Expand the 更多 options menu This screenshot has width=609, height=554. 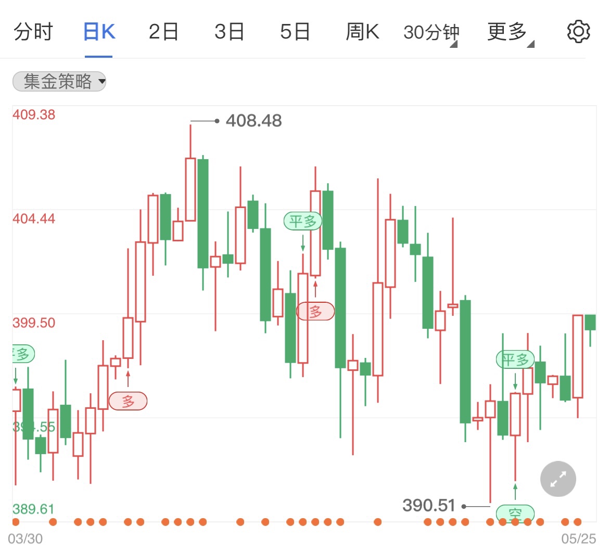coord(506,31)
